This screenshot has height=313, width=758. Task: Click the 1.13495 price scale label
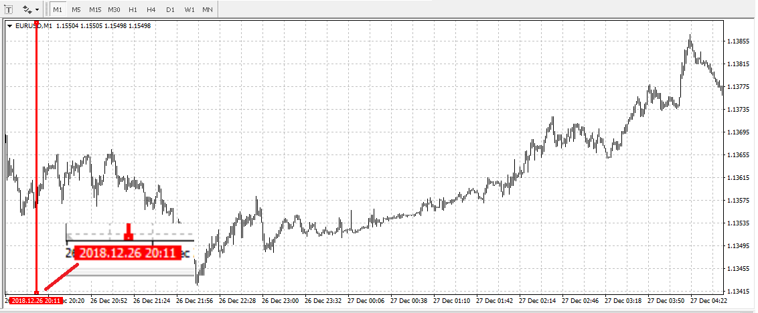(738, 246)
